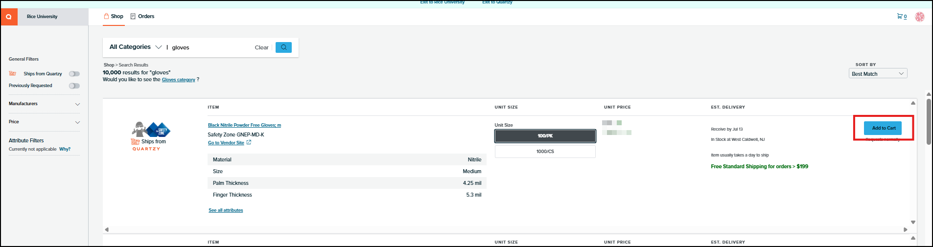
Task: Open See all attributes link
Action: coord(226,210)
